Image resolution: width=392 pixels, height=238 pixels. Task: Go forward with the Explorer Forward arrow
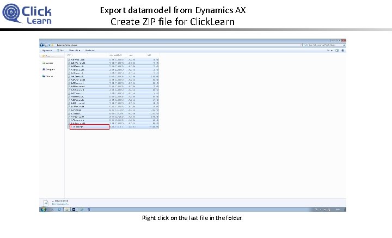(46, 45)
